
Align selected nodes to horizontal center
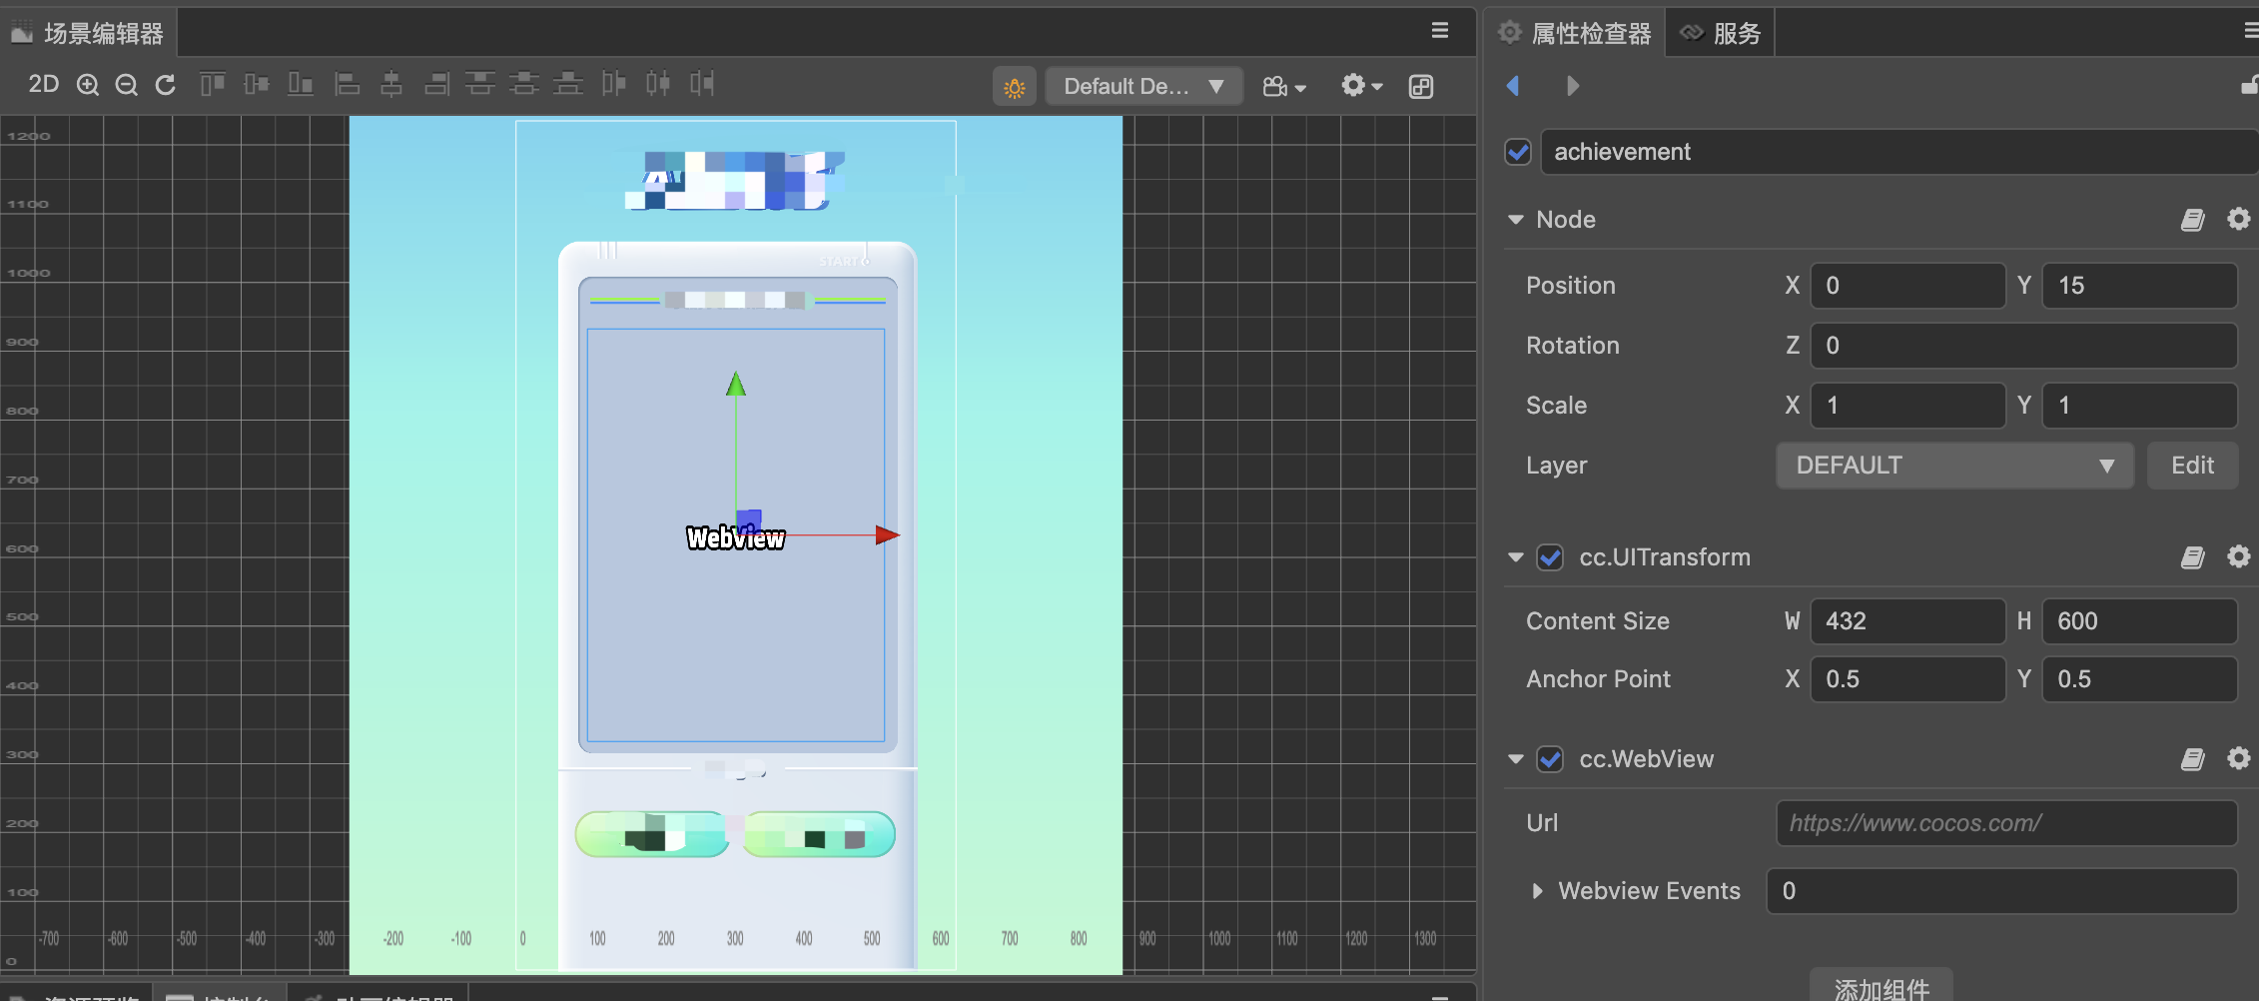coord(391,84)
